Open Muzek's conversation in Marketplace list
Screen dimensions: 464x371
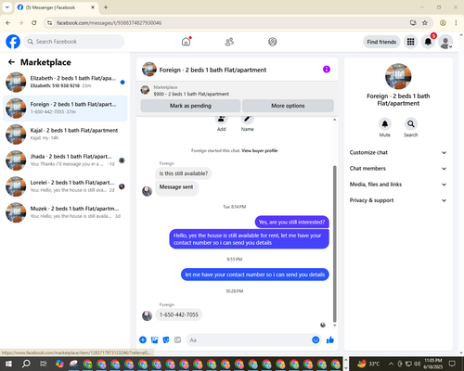pyautogui.click(x=65, y=212)
